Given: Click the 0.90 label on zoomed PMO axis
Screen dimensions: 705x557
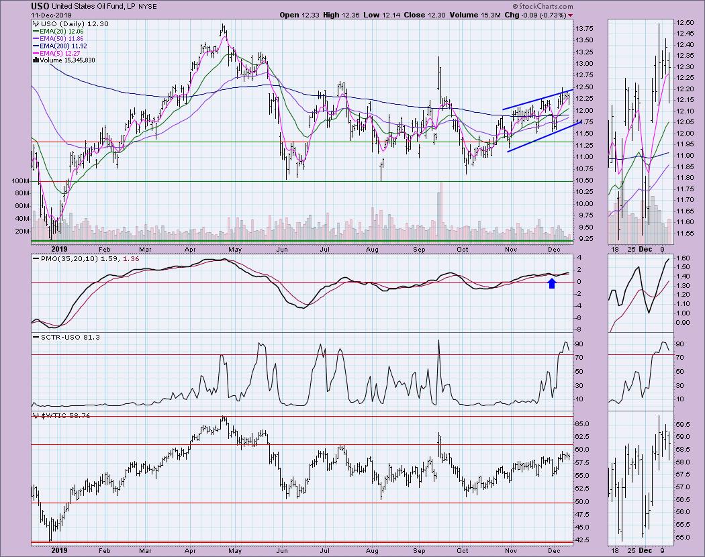Looking at the screenshot, I should [683, 323].
